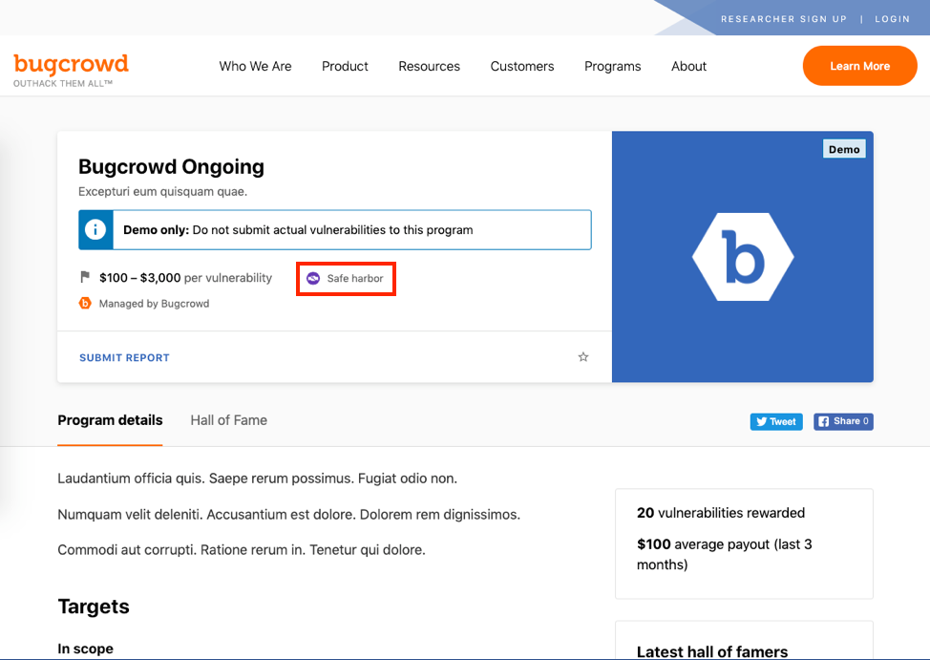Click the Demo only warning text

298,230
